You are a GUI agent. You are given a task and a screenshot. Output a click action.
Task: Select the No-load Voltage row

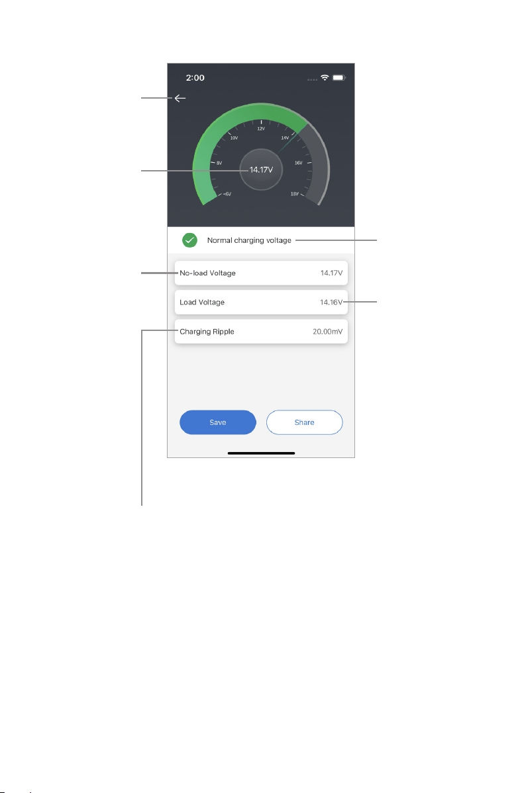tap(261, 273)
